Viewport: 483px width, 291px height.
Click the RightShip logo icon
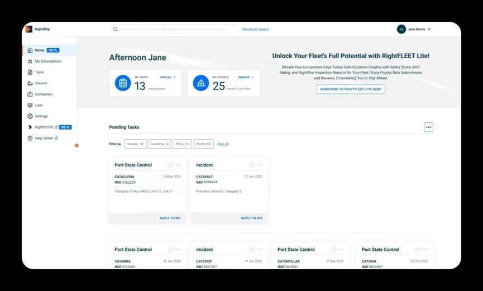coord(28,29)
